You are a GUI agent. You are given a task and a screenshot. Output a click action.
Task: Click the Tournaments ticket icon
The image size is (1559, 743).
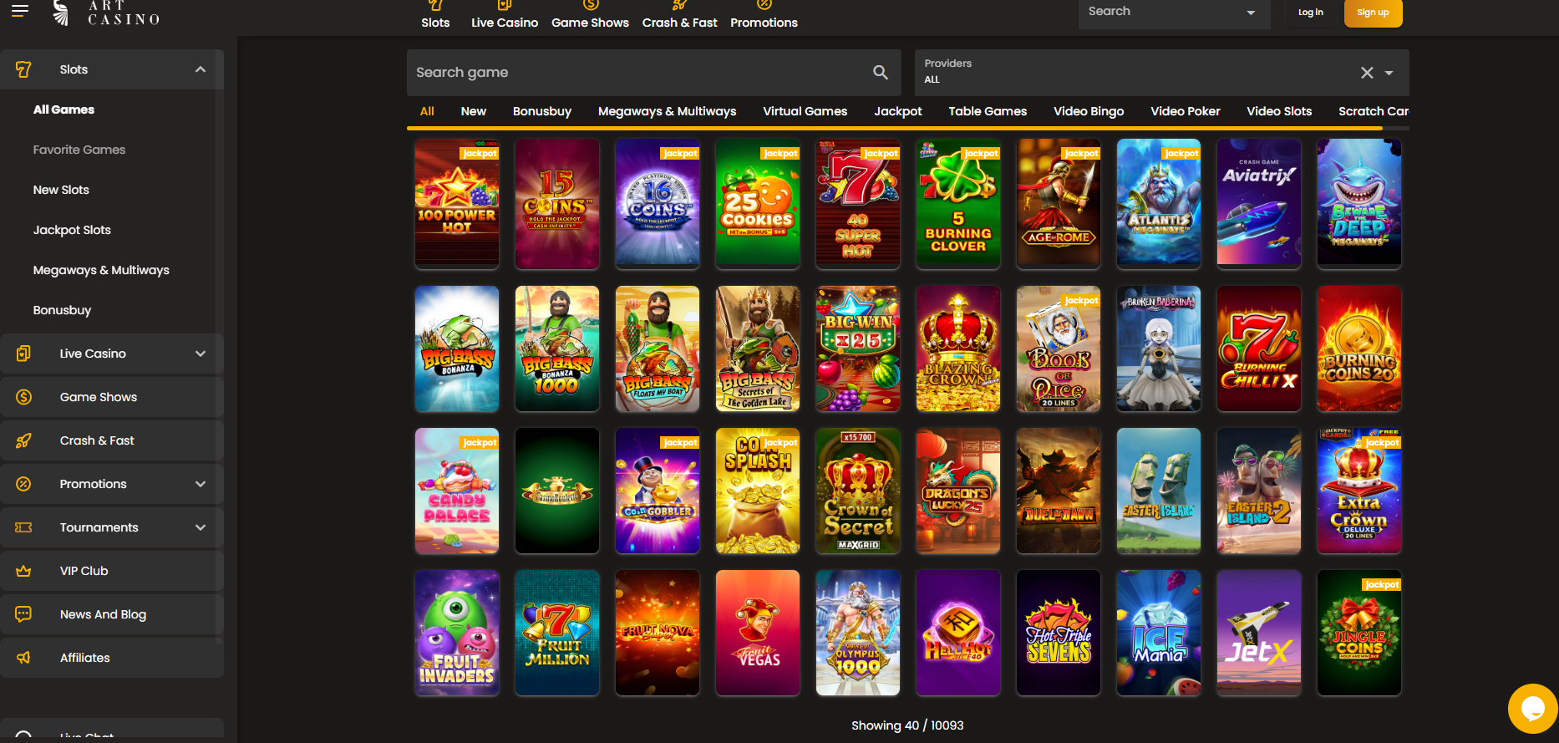[23, 527]
